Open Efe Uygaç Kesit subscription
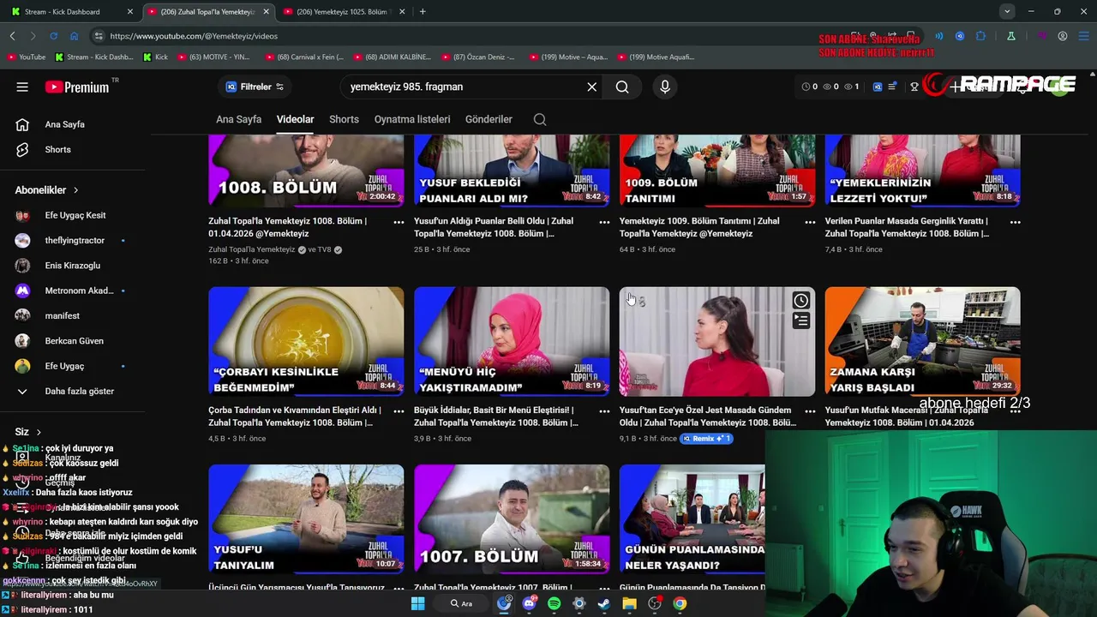Image resolution: width=1097 pixels, height=617 pixels. tap(75, 215)
